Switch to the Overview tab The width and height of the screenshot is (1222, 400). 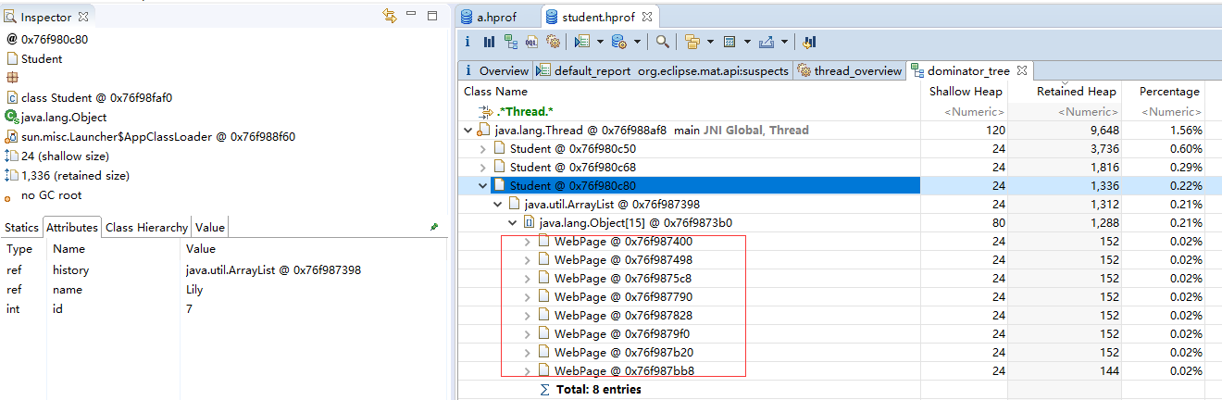tap(496, 70)
